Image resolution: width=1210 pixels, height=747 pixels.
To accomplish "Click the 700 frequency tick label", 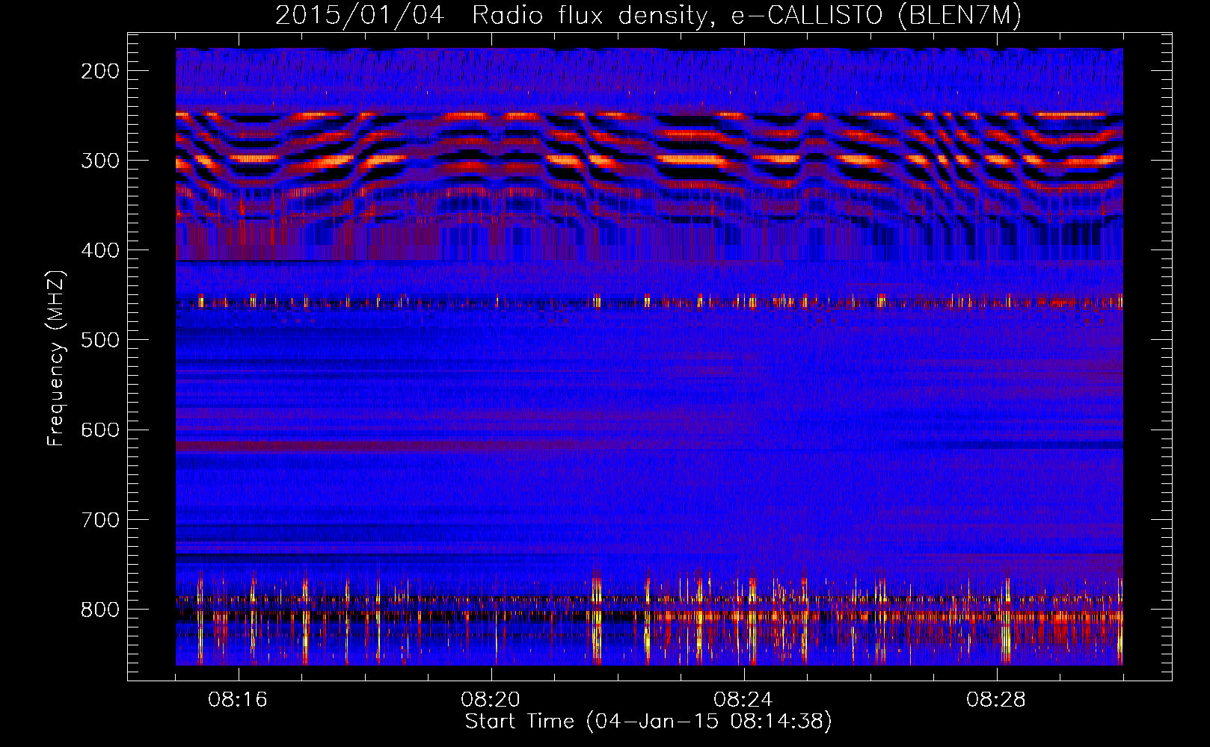I will (100, 519).
